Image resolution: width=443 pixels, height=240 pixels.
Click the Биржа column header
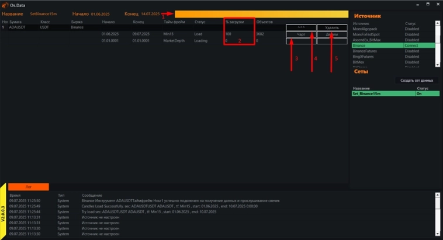(77, 22)
